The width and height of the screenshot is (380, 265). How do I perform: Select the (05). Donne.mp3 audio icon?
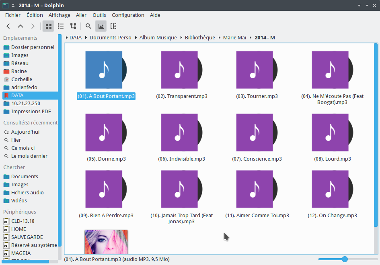[x=106, y=132]
